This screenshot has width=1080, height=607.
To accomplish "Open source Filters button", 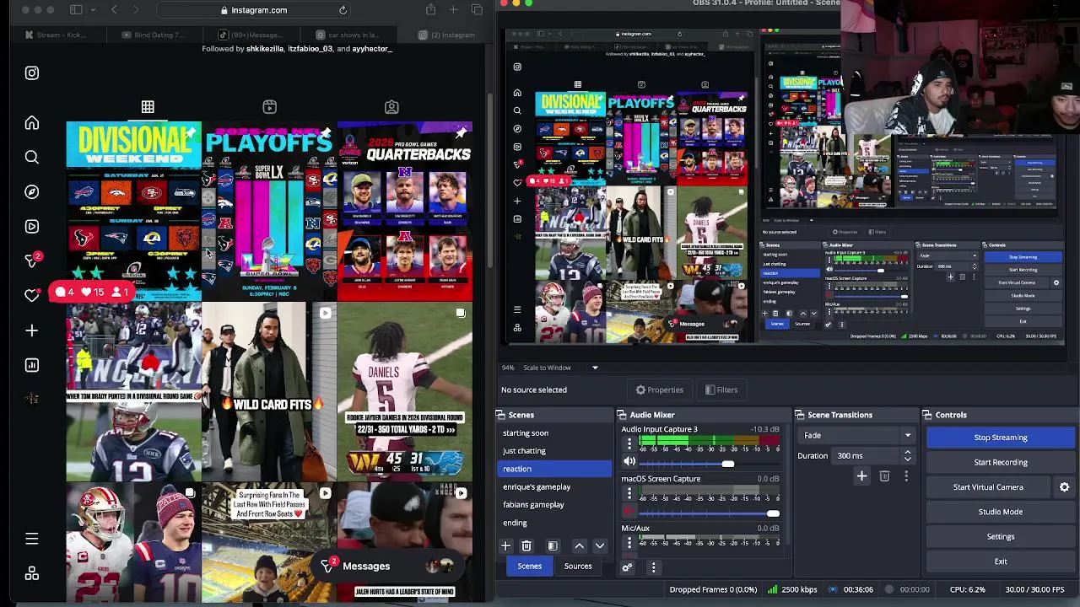I will (721, 389).
